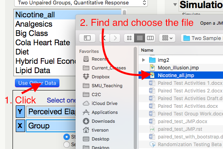
Task: Switch to column view mode
Action: [x=150, y=38]
